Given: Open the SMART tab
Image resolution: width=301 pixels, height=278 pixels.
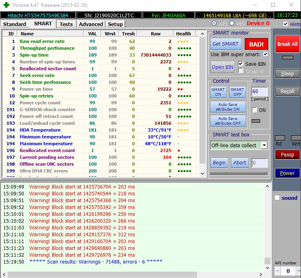Looking at the screenshot, I should coord(43,24).
